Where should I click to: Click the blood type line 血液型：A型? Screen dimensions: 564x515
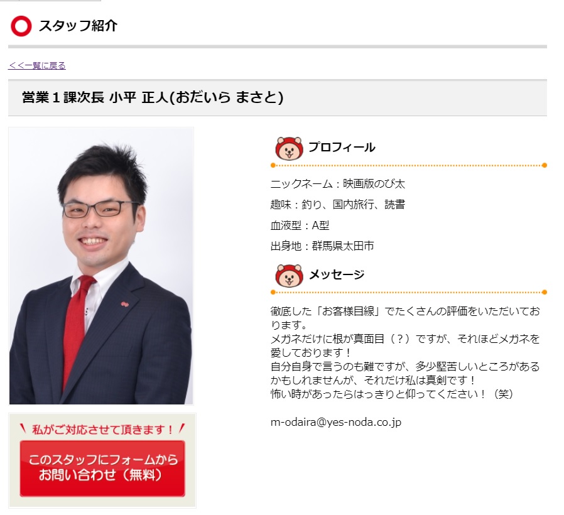click(300, 225)
